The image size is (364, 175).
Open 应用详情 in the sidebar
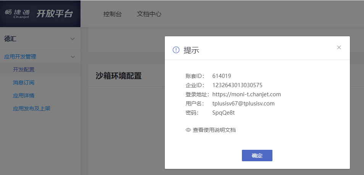(24, 96)
